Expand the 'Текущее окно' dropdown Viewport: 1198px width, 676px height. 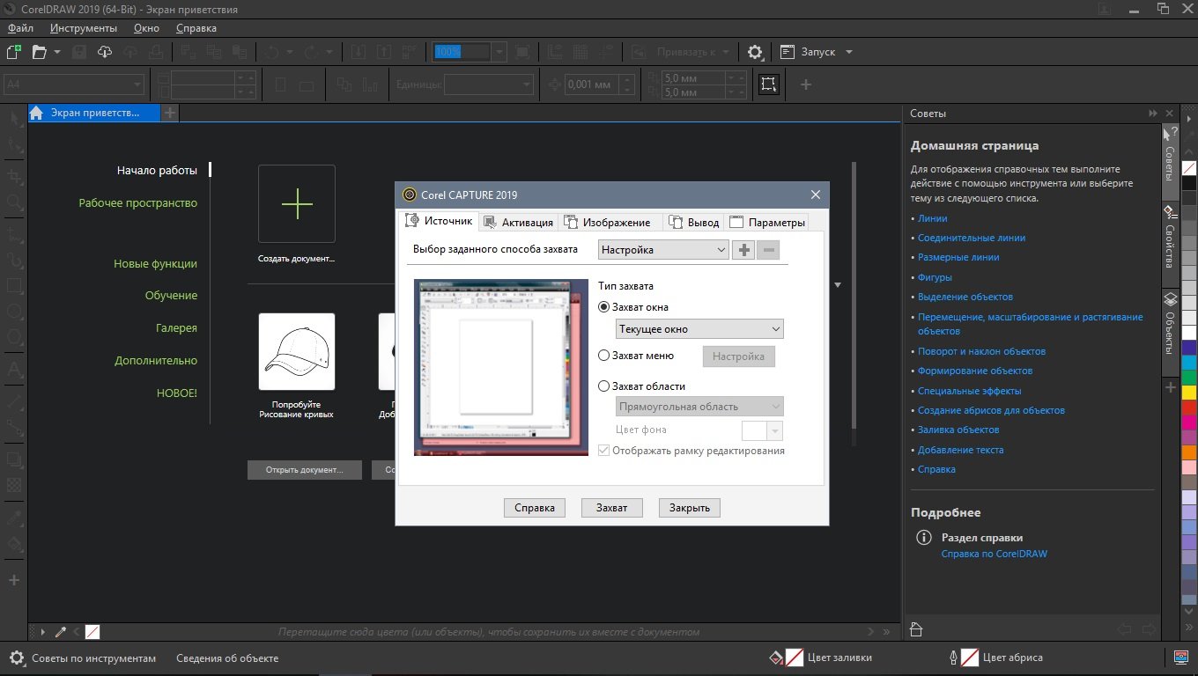tap(699, 329)
